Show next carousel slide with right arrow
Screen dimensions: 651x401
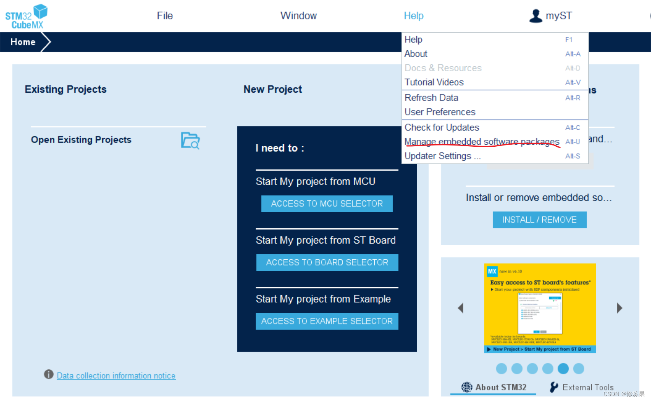coord(619,308)
